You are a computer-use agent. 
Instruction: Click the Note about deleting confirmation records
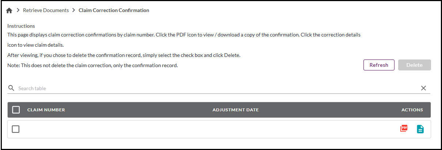pos(92,65)
